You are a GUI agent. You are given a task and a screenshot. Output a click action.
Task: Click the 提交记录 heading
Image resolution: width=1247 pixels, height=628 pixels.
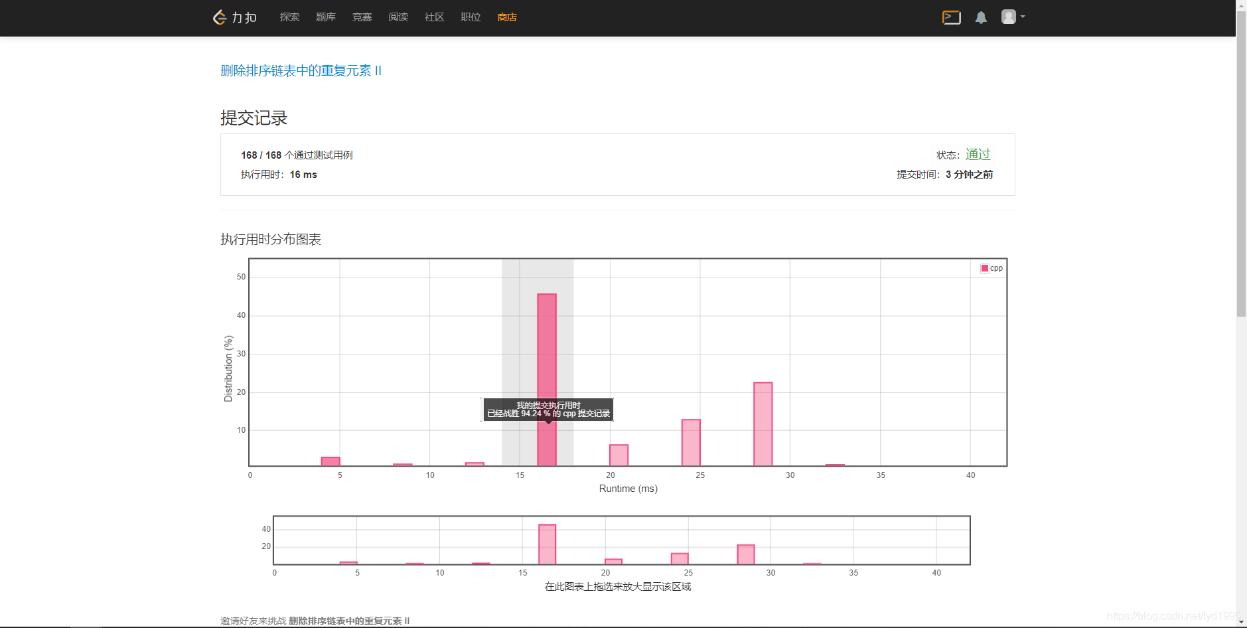click(254, 118)
